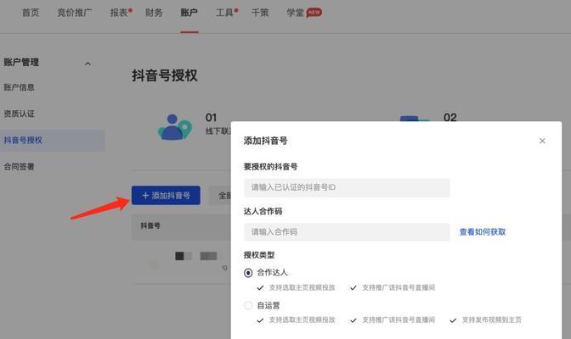Go to the 财务 tab
This screenshot has height=339, width=571.
(154, 13)
